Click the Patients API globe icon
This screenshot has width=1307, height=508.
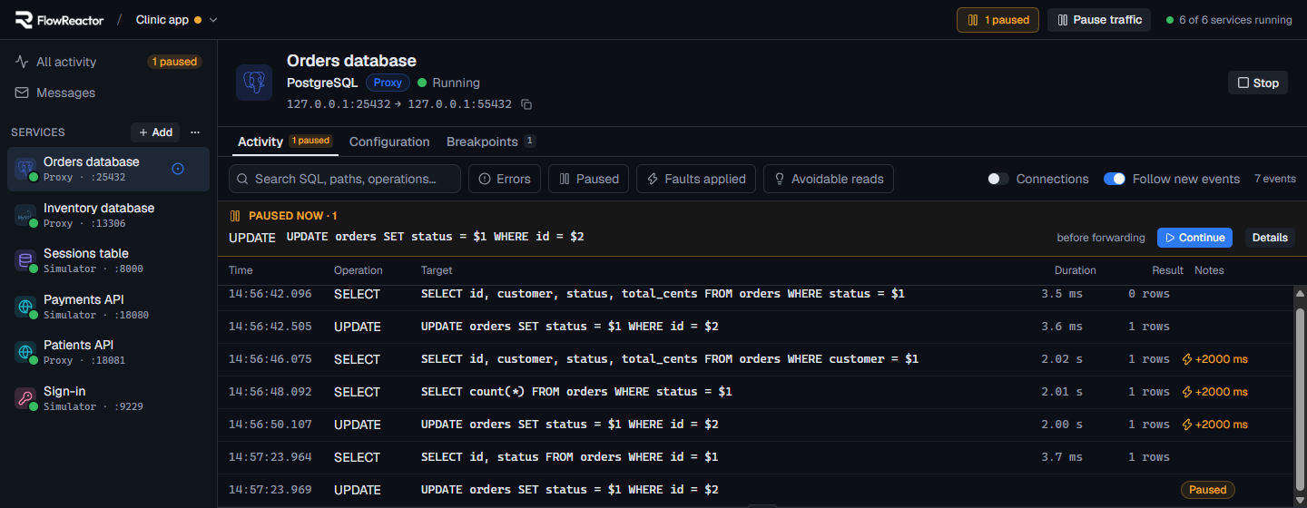click(25, 352)
